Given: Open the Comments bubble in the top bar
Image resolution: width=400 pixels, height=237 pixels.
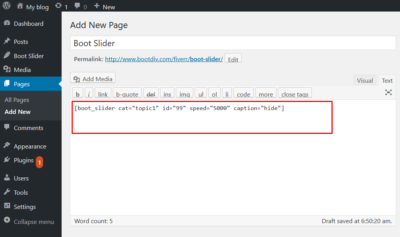Looking at the screenshot, I should point(78,6).
